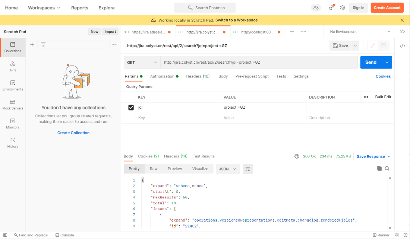Click the edit pencil icon beside Save
Screen dimensions: 410x239
tap(373, 46)
